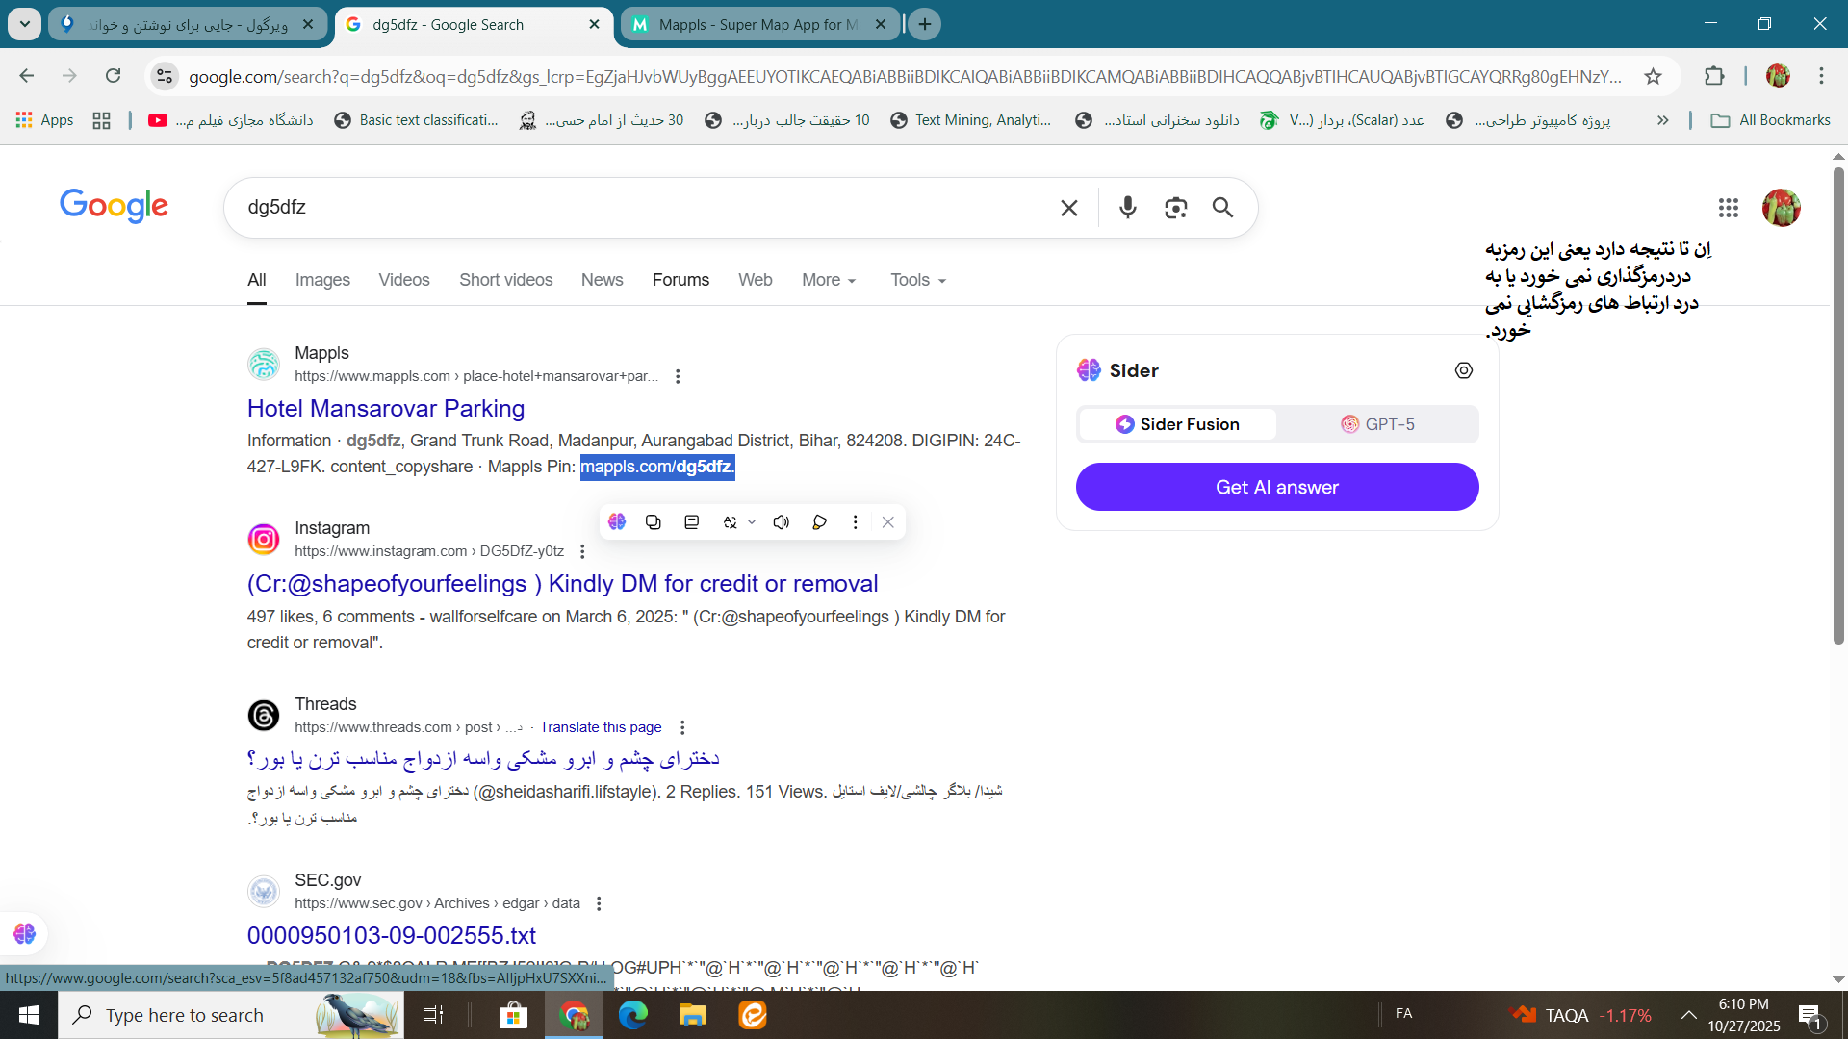Click the Get AI answer button

point(1276,487)
